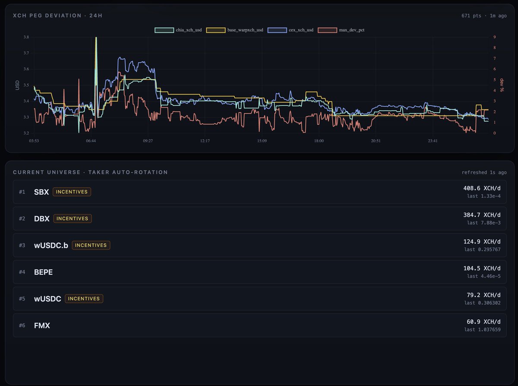Select the BEPE token name

[x=43, y=272]
